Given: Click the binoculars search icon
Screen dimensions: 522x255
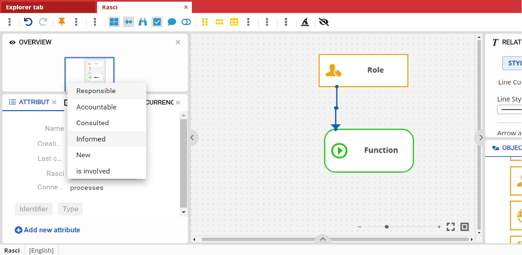Looking at the screenshot, I should (x=143, y=22).
